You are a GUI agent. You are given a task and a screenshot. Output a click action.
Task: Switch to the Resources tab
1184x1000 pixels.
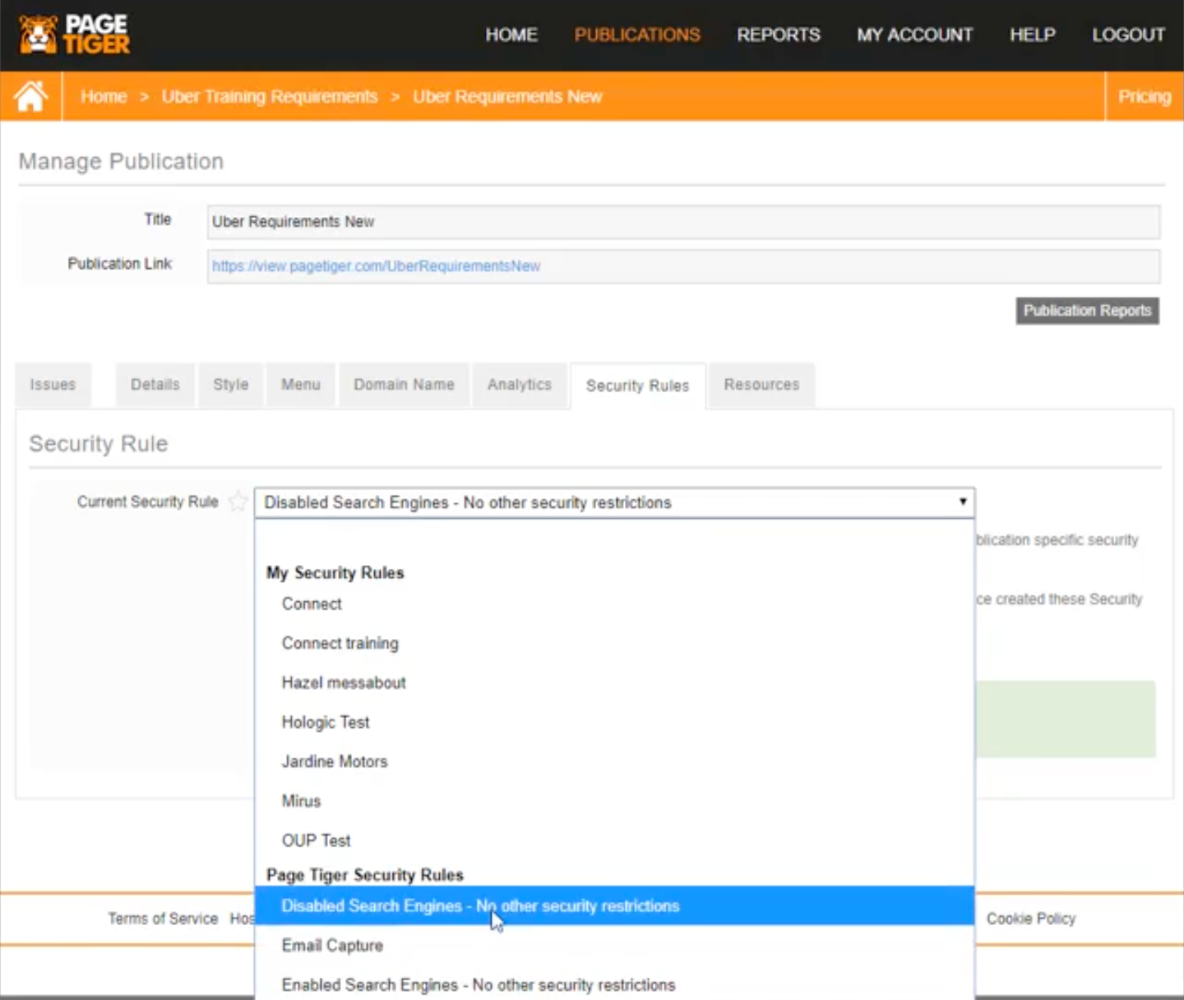pyautogui.click(x=761, y=384)
